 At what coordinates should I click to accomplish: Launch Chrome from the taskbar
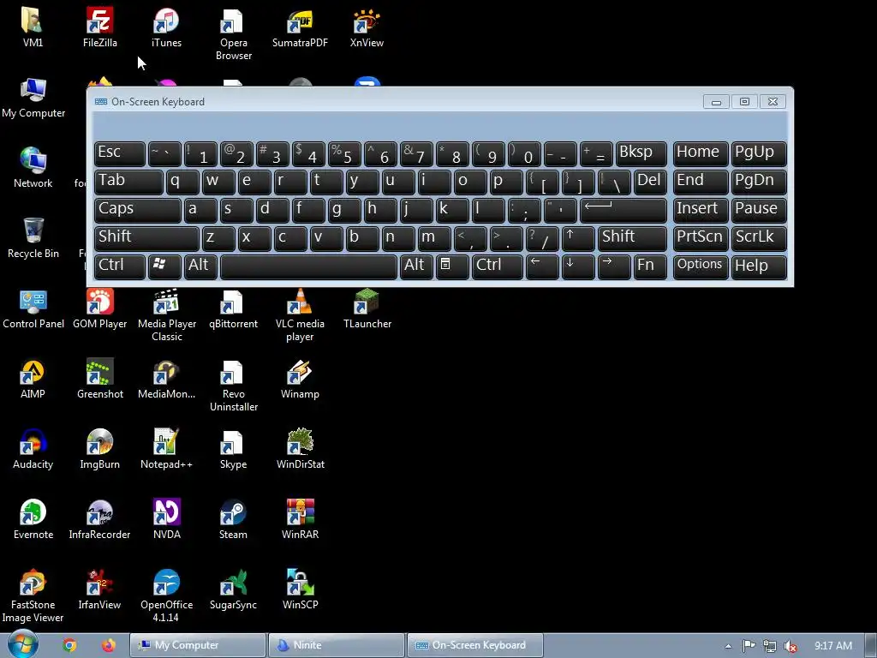tap(69, 645)
